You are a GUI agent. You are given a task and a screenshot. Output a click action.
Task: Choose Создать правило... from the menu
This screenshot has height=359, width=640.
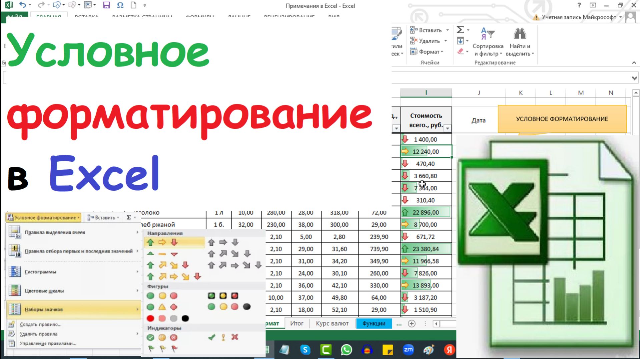click(40, 324)
